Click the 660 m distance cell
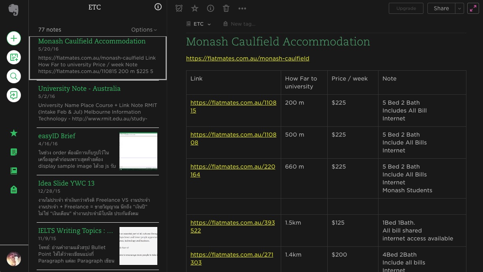483x272 pixels. click(x=304, y=178)
